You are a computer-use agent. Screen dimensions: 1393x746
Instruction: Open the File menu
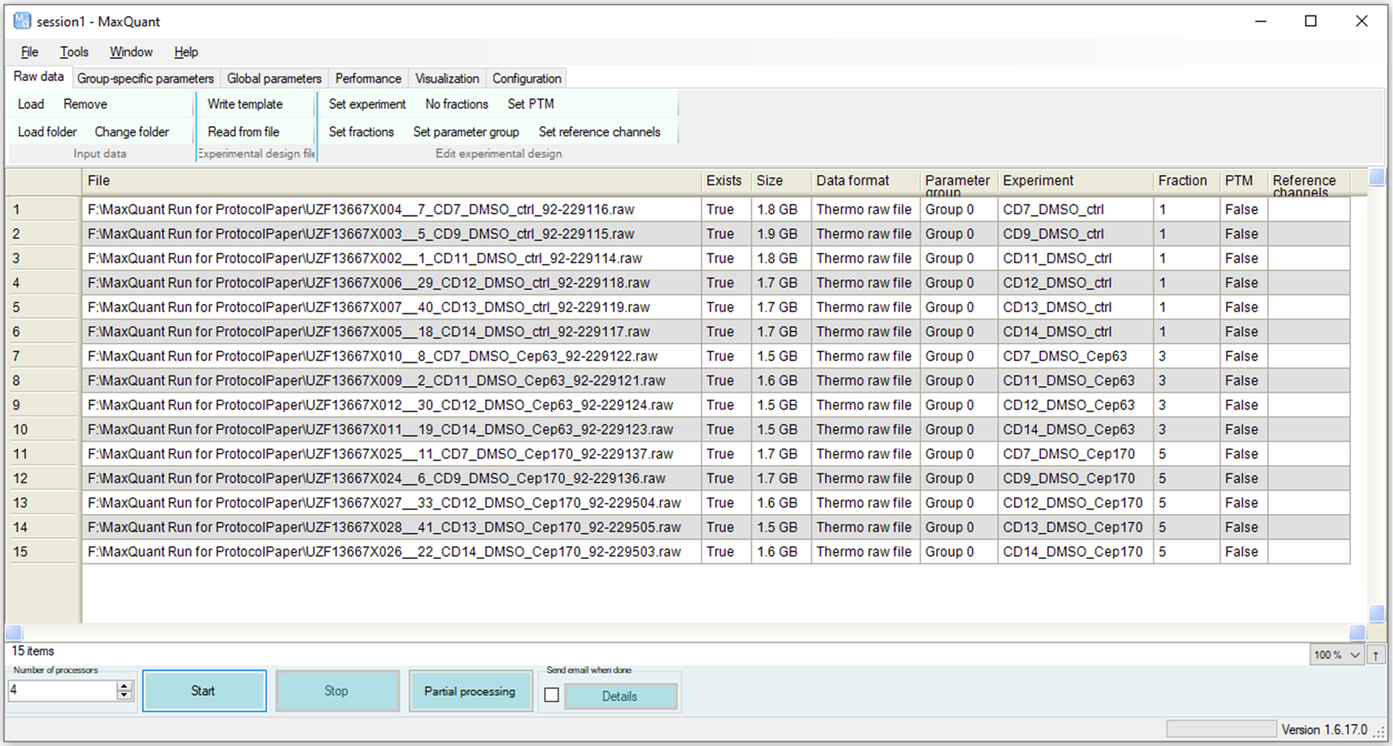click(29, 52)
